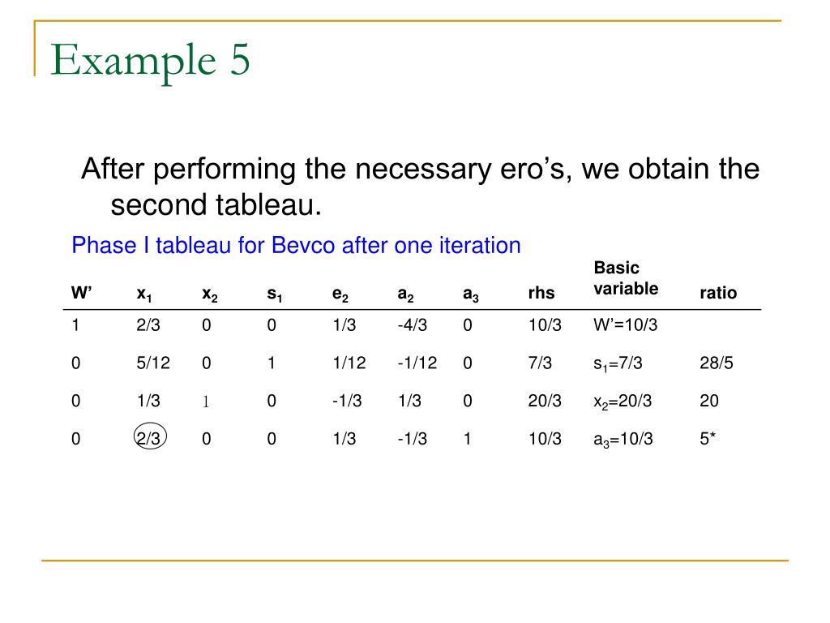Click the 28/5 ratio value
This screenshot has width=830, height=623.
coord(717,363)
